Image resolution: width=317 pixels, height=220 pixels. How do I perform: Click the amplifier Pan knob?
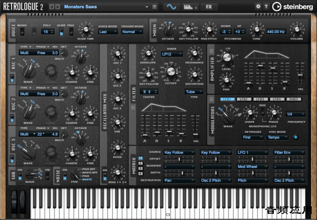[x=226, y=80]
